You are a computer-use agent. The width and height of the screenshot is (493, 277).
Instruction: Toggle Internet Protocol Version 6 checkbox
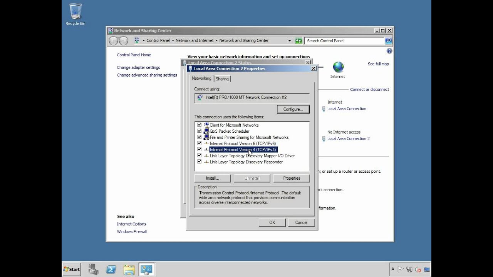[200, 144]
